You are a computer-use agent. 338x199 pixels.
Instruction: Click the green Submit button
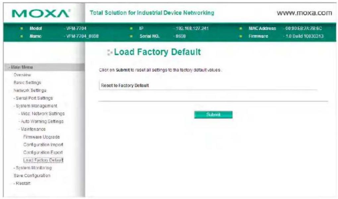coord(213,115)
